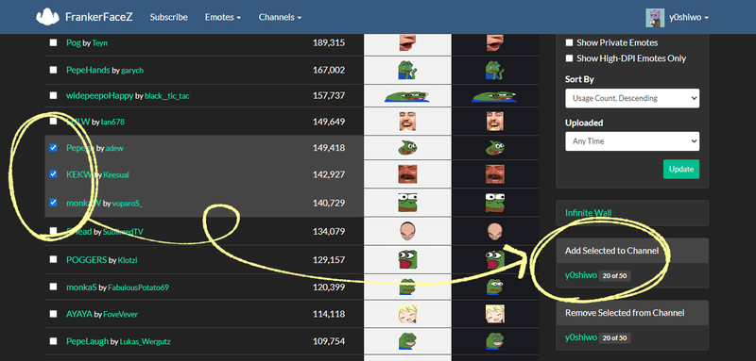Click PepeLaugh dark-background emote preview
This screenshot has width=756, height=361.
494,341
